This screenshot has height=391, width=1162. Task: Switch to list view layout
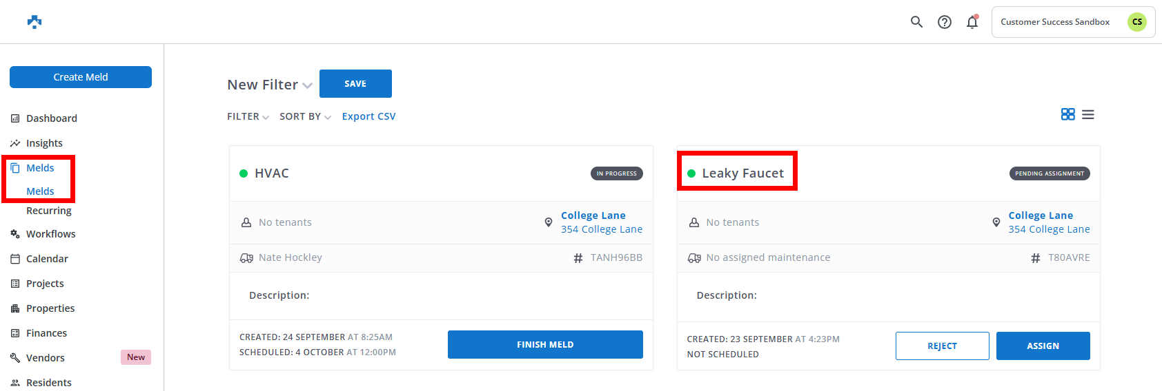coord(1088,114)
